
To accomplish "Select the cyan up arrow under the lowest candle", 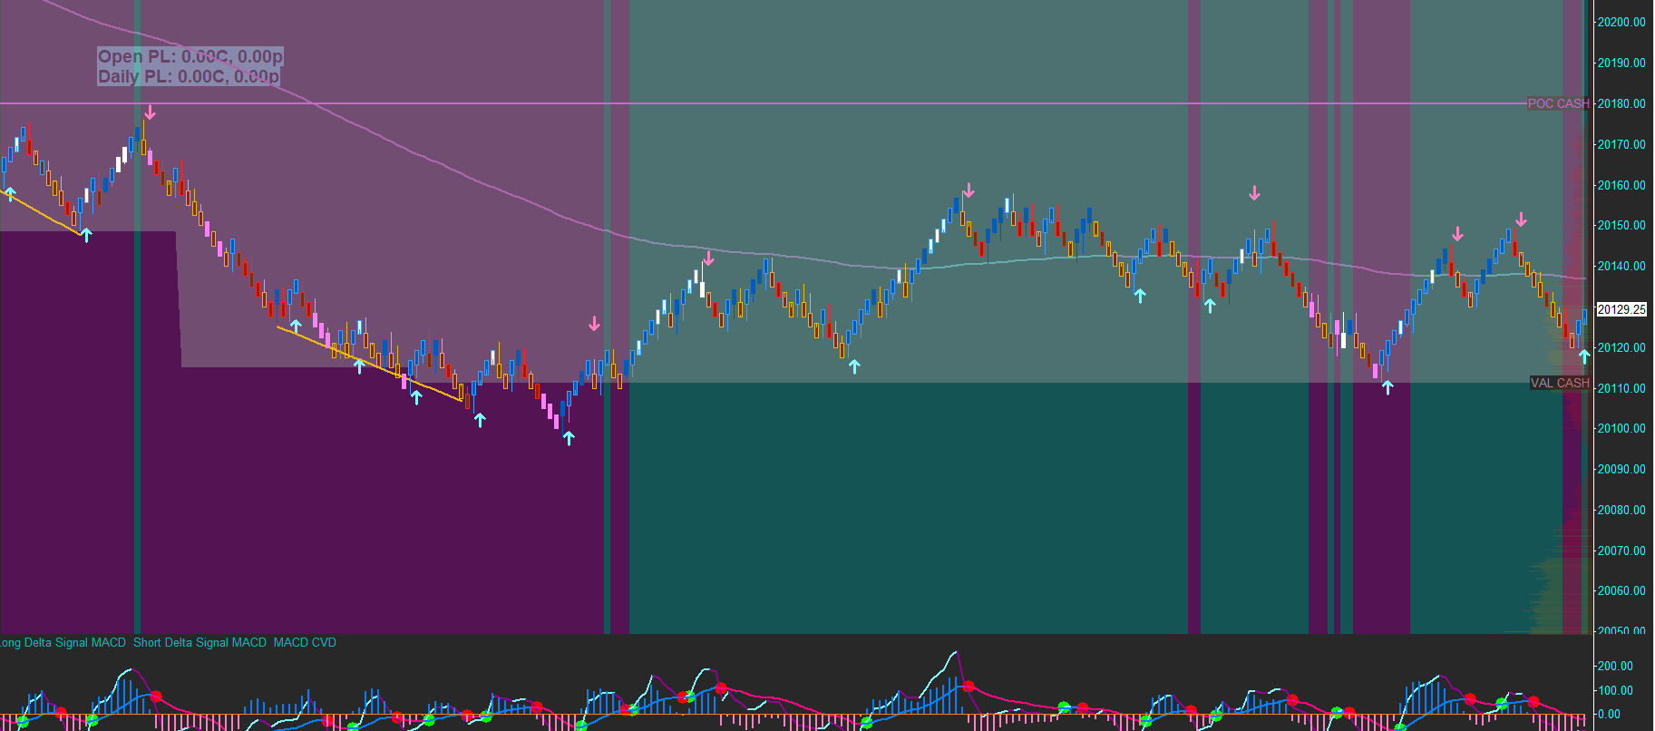I will (x=569, y=438).
